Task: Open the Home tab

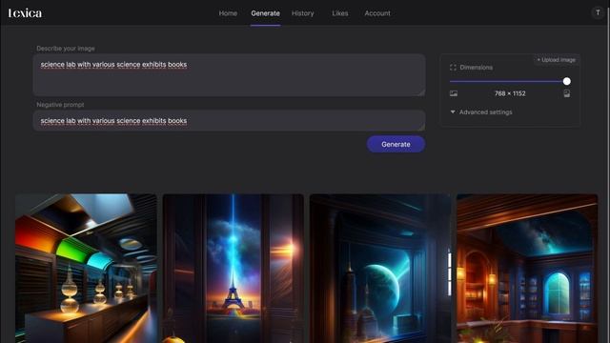Action: [x=228, y=13]
